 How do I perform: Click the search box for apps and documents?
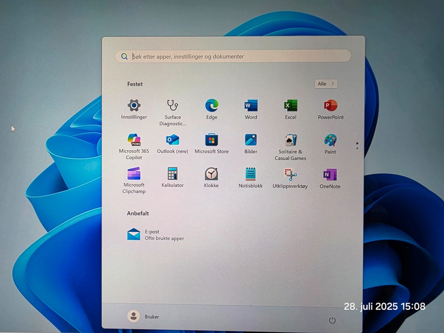tap(233, 56)
